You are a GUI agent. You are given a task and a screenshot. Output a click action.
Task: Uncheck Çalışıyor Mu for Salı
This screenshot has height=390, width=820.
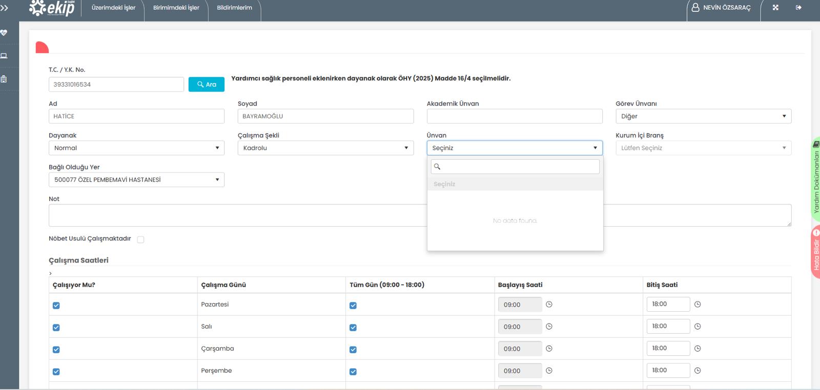pyautogui.click(x=56, y=328)
